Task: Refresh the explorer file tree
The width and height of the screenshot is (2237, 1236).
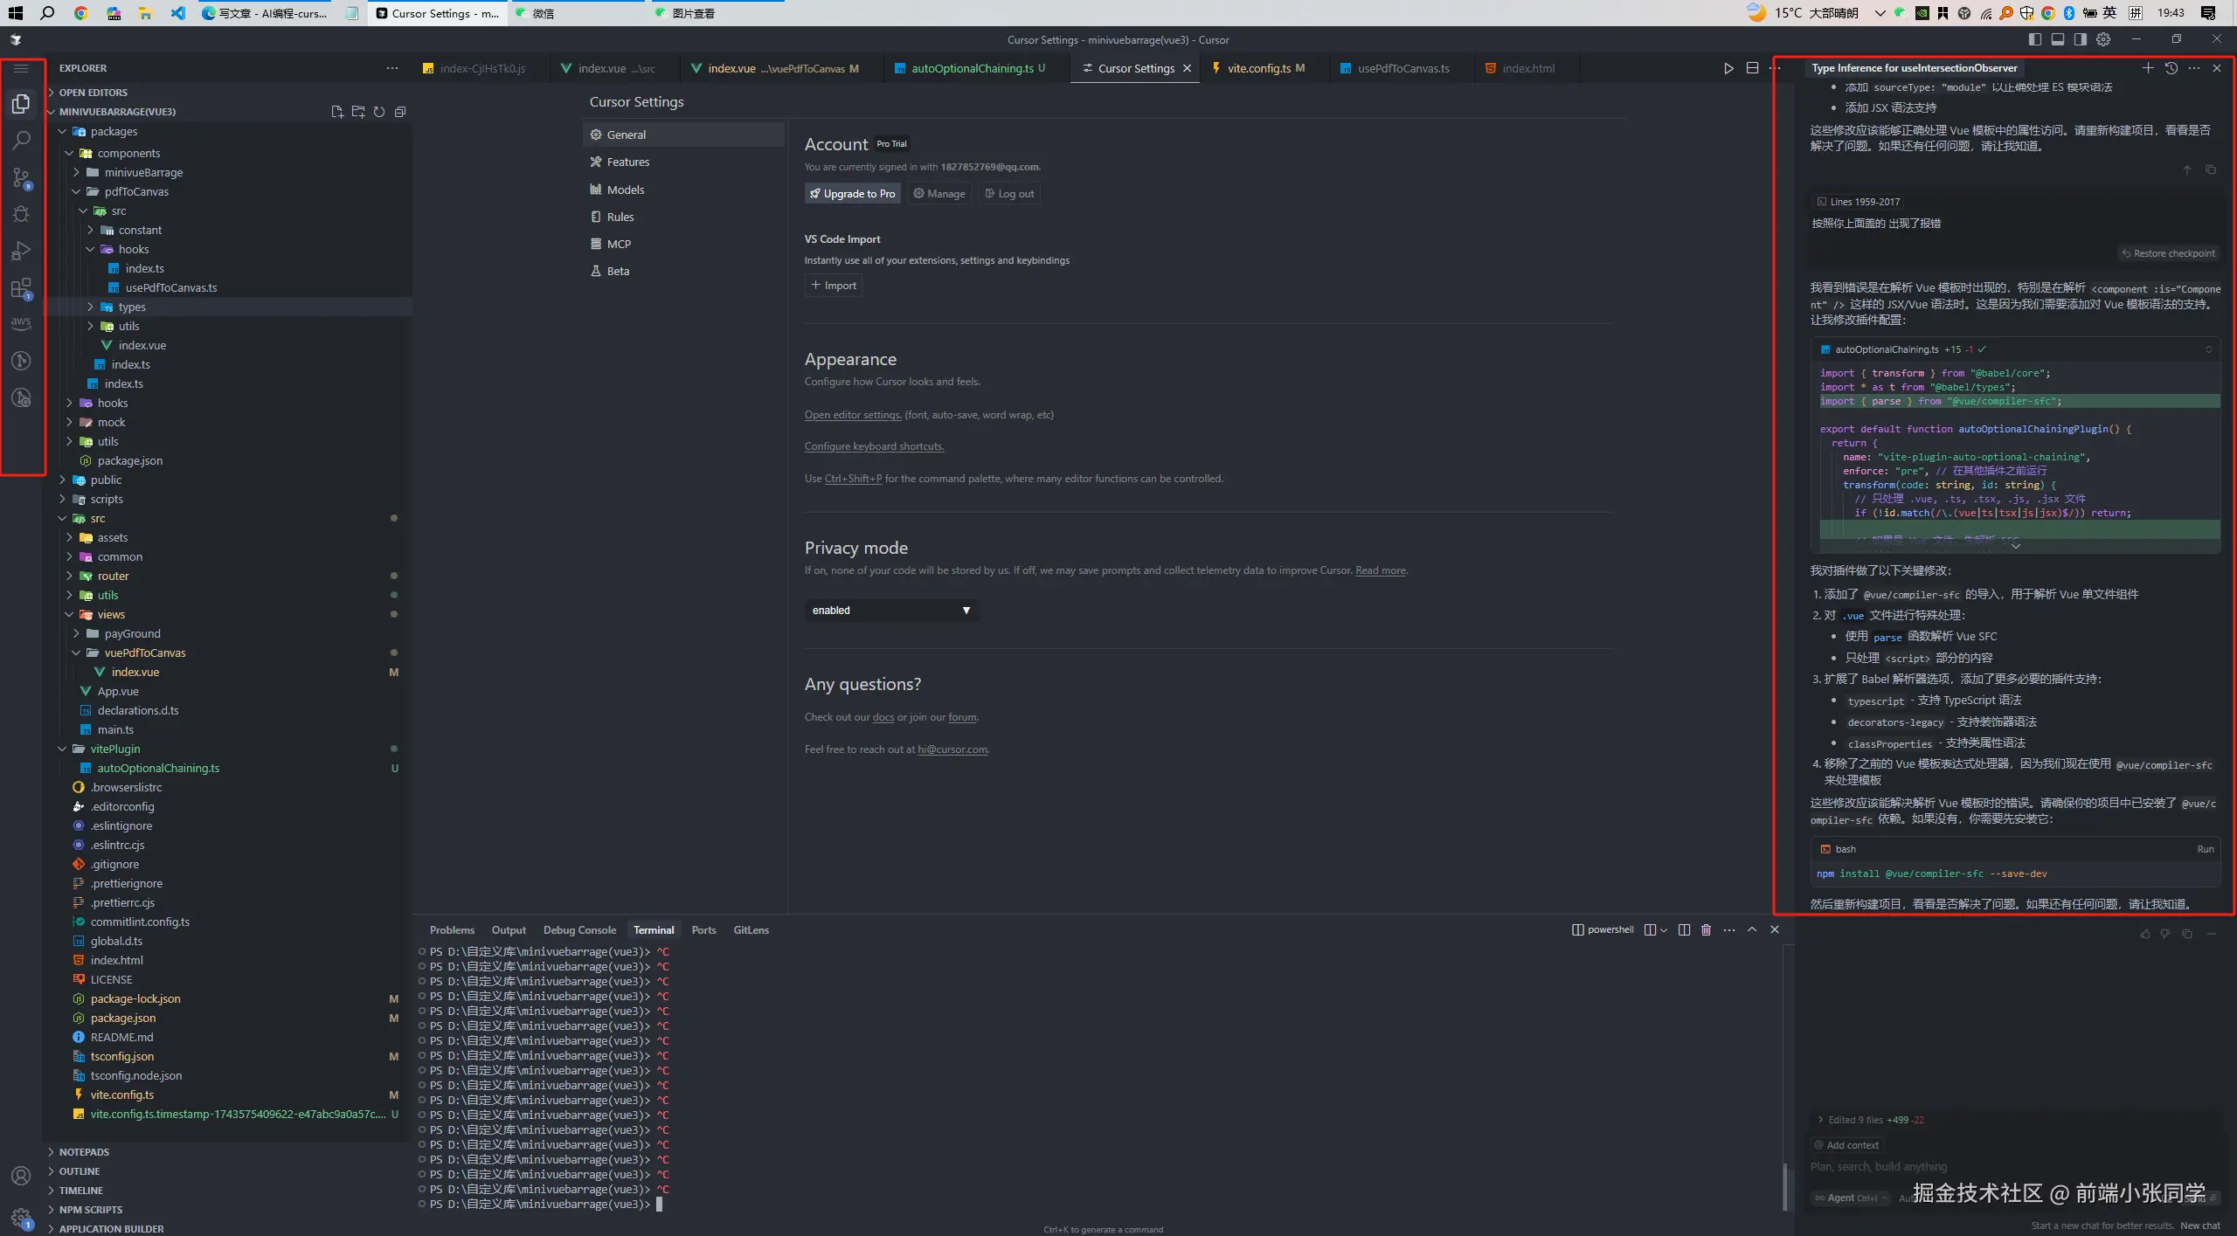Action: [379, 112]
